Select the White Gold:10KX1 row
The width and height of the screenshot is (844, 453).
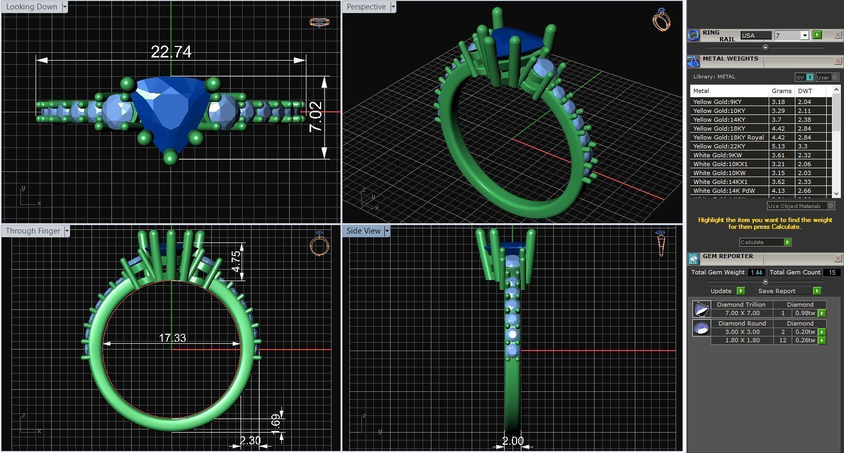pos(760,164)
